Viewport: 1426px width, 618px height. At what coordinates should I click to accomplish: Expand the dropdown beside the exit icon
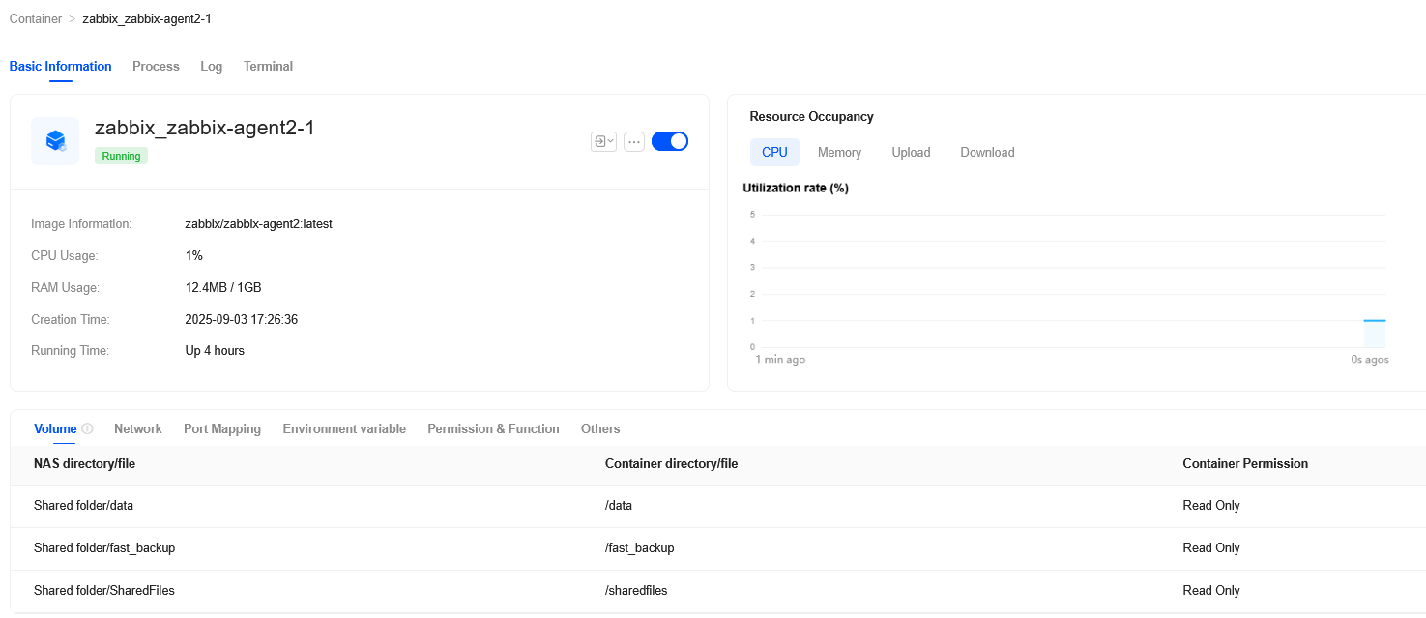point(610,141)
